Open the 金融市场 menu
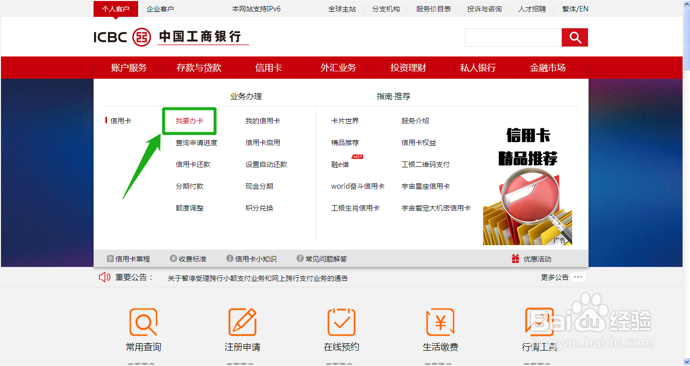 tap(548, 68)
